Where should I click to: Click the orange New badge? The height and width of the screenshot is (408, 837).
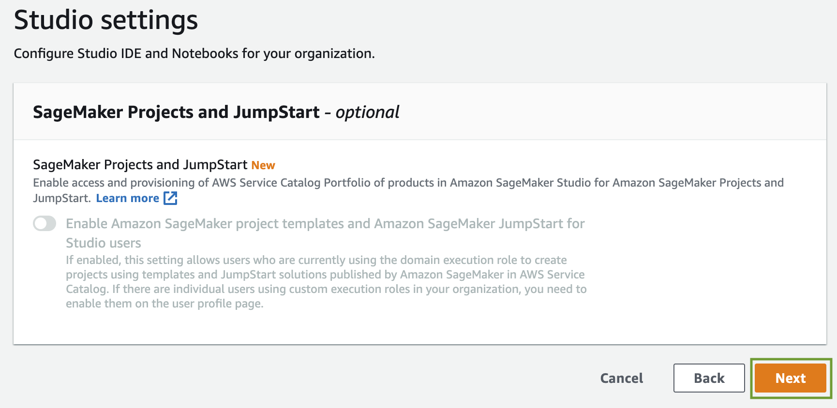point(263,165)
